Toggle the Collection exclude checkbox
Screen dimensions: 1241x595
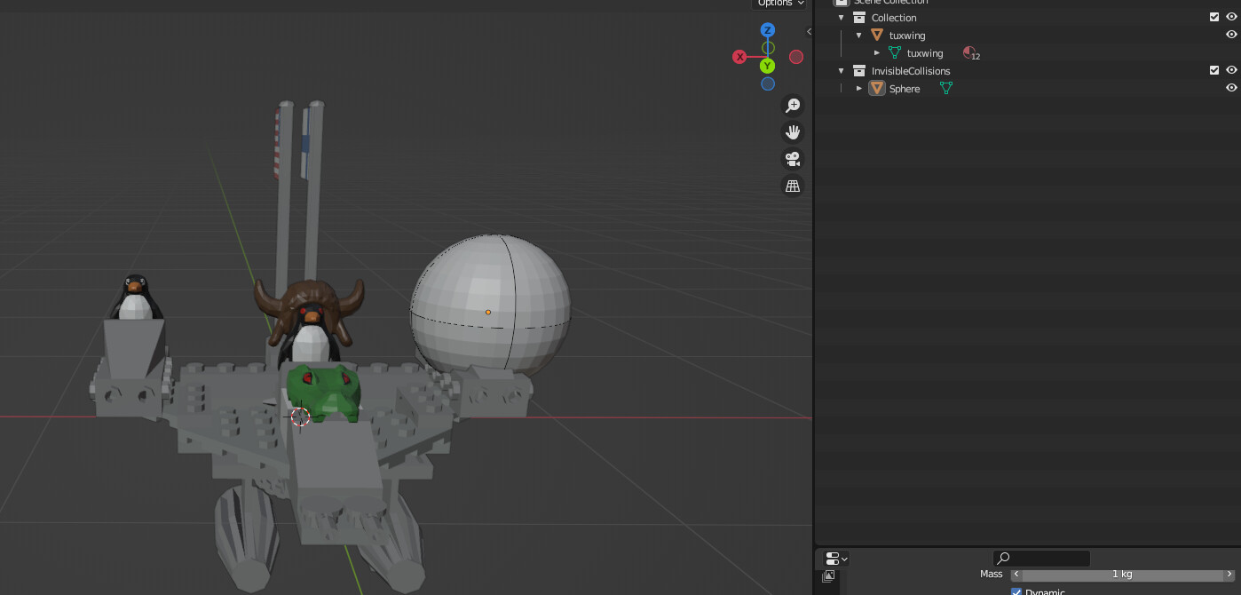point(1214,17)
